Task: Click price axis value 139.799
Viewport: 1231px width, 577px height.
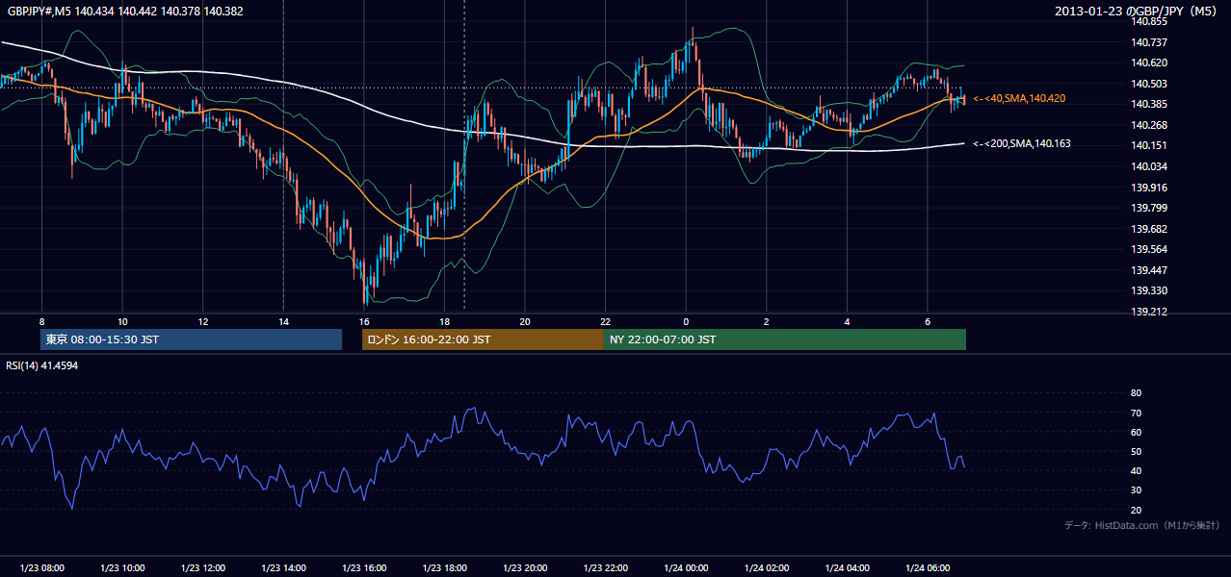Action: coord(1149,208)
